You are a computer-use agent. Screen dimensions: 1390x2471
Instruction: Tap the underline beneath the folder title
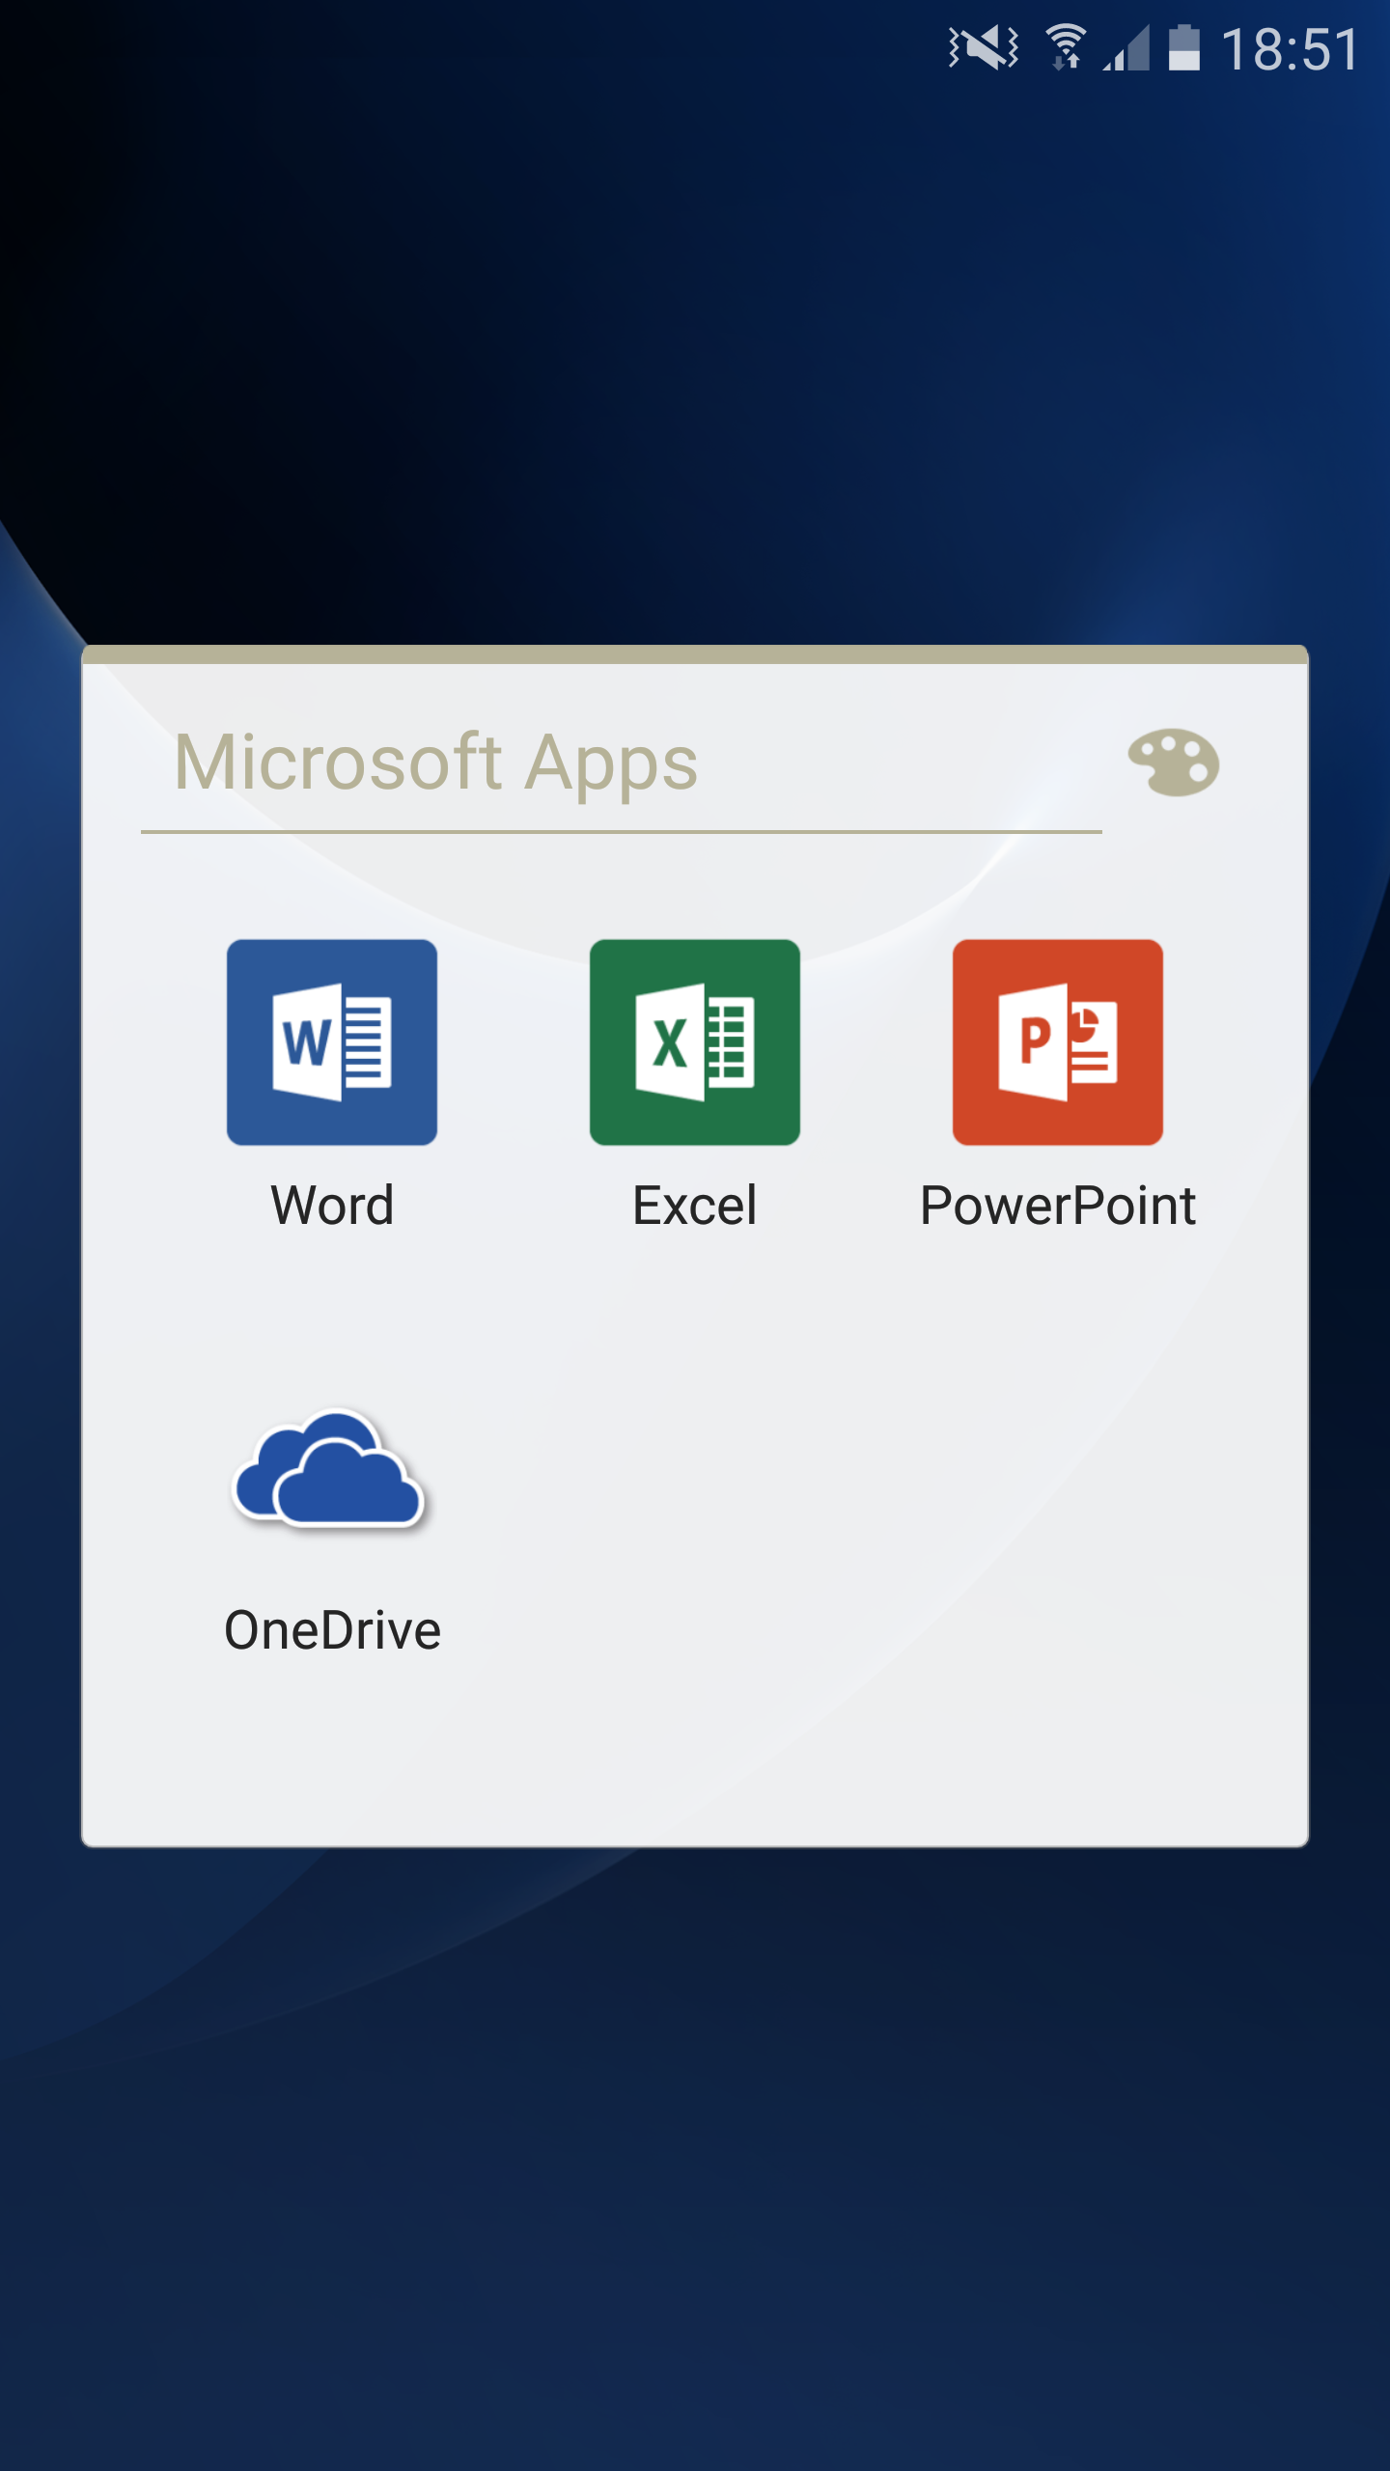click(x=621, y=831)
